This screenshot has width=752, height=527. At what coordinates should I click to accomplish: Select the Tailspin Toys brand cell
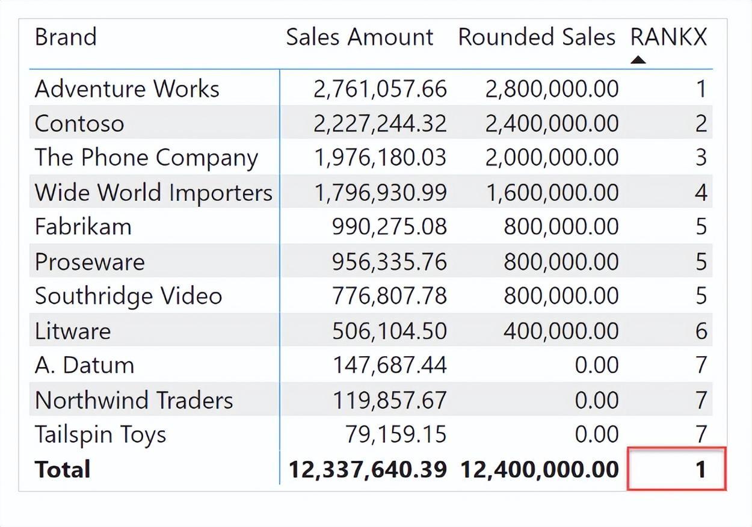(100, 434)
